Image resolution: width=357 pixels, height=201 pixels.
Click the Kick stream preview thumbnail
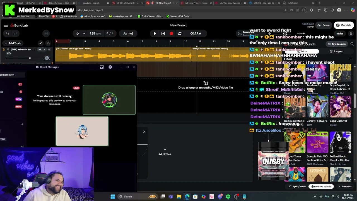(x=109, y=100)
